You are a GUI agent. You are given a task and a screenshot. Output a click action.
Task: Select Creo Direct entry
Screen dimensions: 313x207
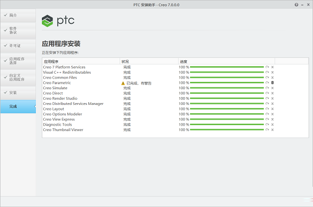tap(53, 93)
